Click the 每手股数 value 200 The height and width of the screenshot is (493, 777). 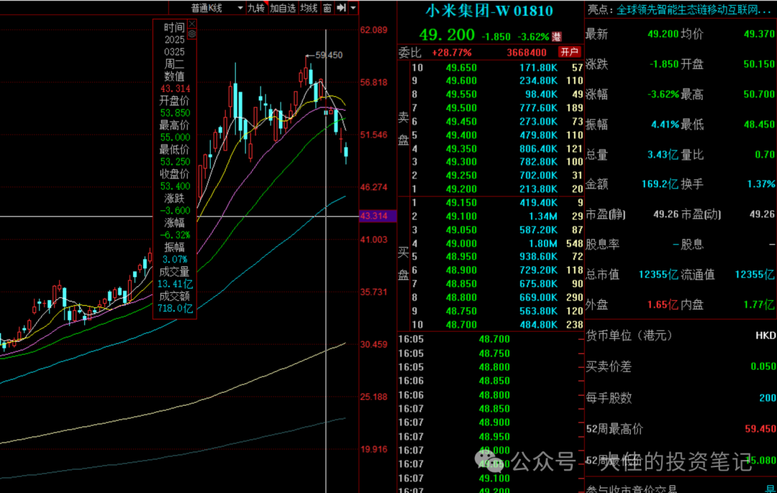768,398
